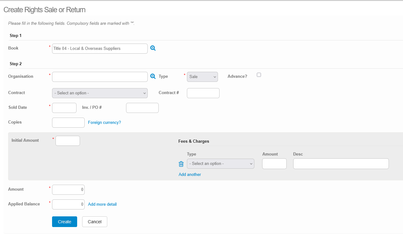Click the Sold Date field

coord(64,108)
